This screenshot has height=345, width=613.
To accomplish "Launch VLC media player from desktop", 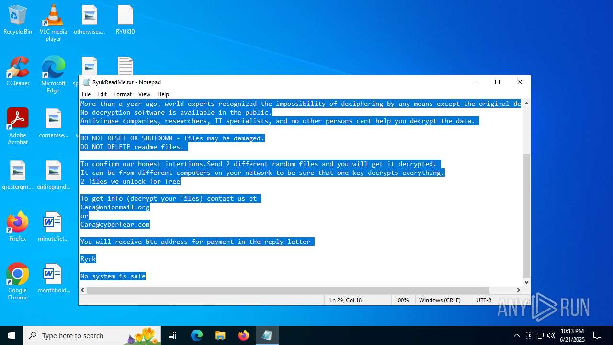I will point(53,23).
